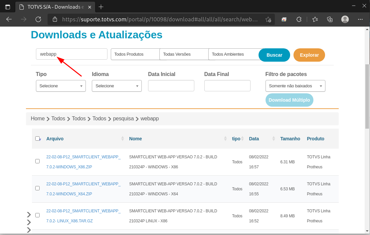Screen dimensions: 370x235
Task: Click the Download Múltiplo button
Action: click(289, 100)
